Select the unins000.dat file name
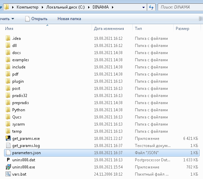203x179 pixels. pyautogui.click(x=24, y=160)
